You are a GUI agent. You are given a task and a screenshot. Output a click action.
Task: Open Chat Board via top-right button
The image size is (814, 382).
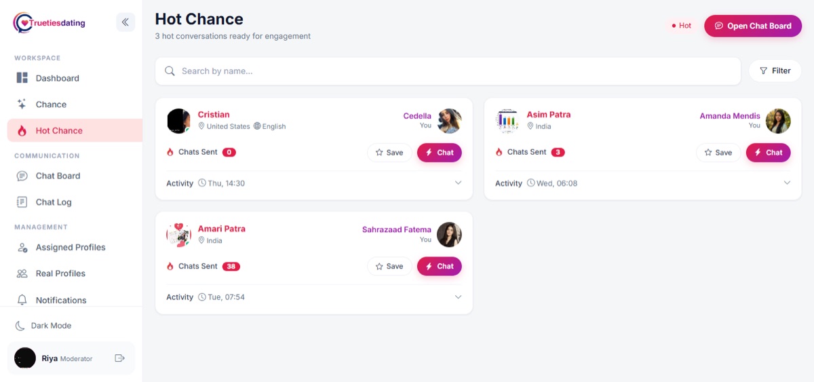[x=753, y=26]
